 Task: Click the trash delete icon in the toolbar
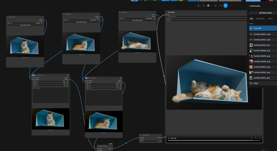tap(198, 6)
